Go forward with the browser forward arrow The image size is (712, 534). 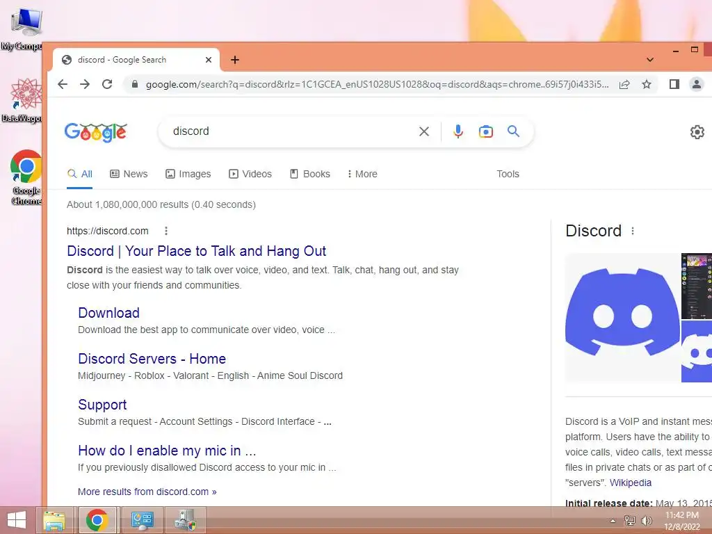[x=85, y=84]
